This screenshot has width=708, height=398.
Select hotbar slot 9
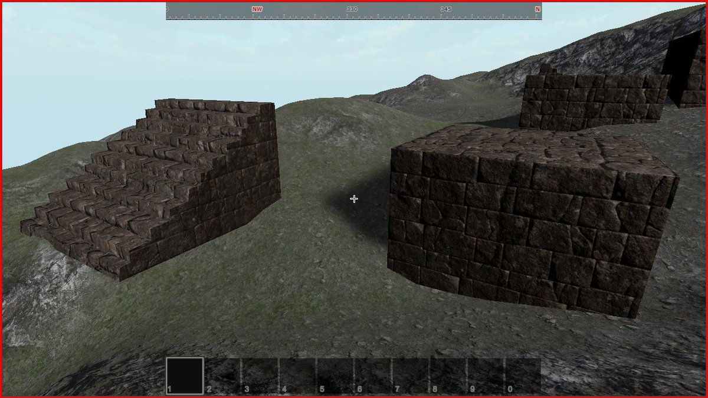485,376
